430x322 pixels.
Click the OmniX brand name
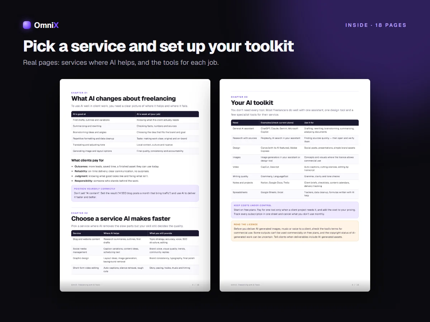46,25
